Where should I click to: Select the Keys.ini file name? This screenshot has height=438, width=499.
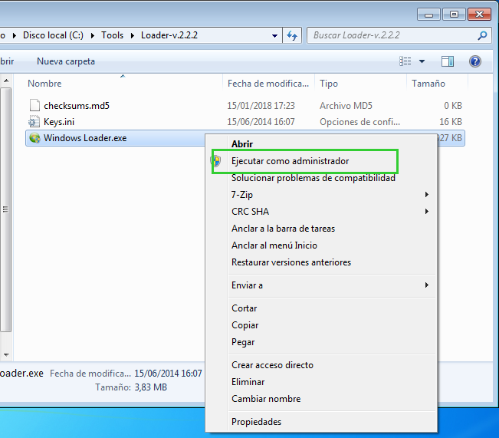point(59,122)
